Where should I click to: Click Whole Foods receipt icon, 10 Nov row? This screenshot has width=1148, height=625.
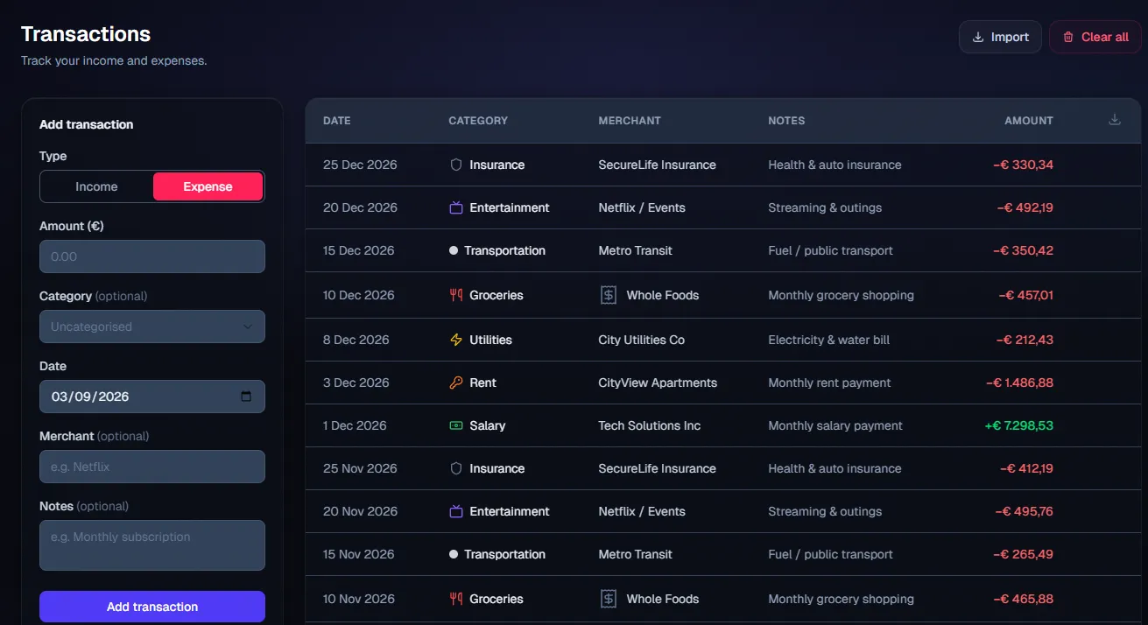[609, 599]
